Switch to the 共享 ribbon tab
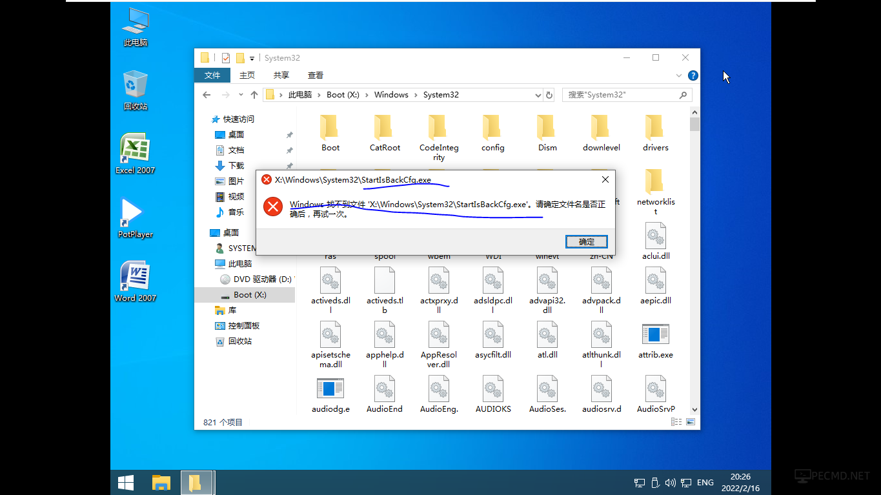 [x=281, y=76]
